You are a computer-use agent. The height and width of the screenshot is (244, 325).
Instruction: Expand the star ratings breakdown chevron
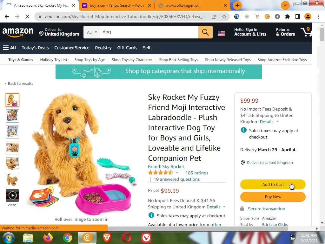coord(177,173)
